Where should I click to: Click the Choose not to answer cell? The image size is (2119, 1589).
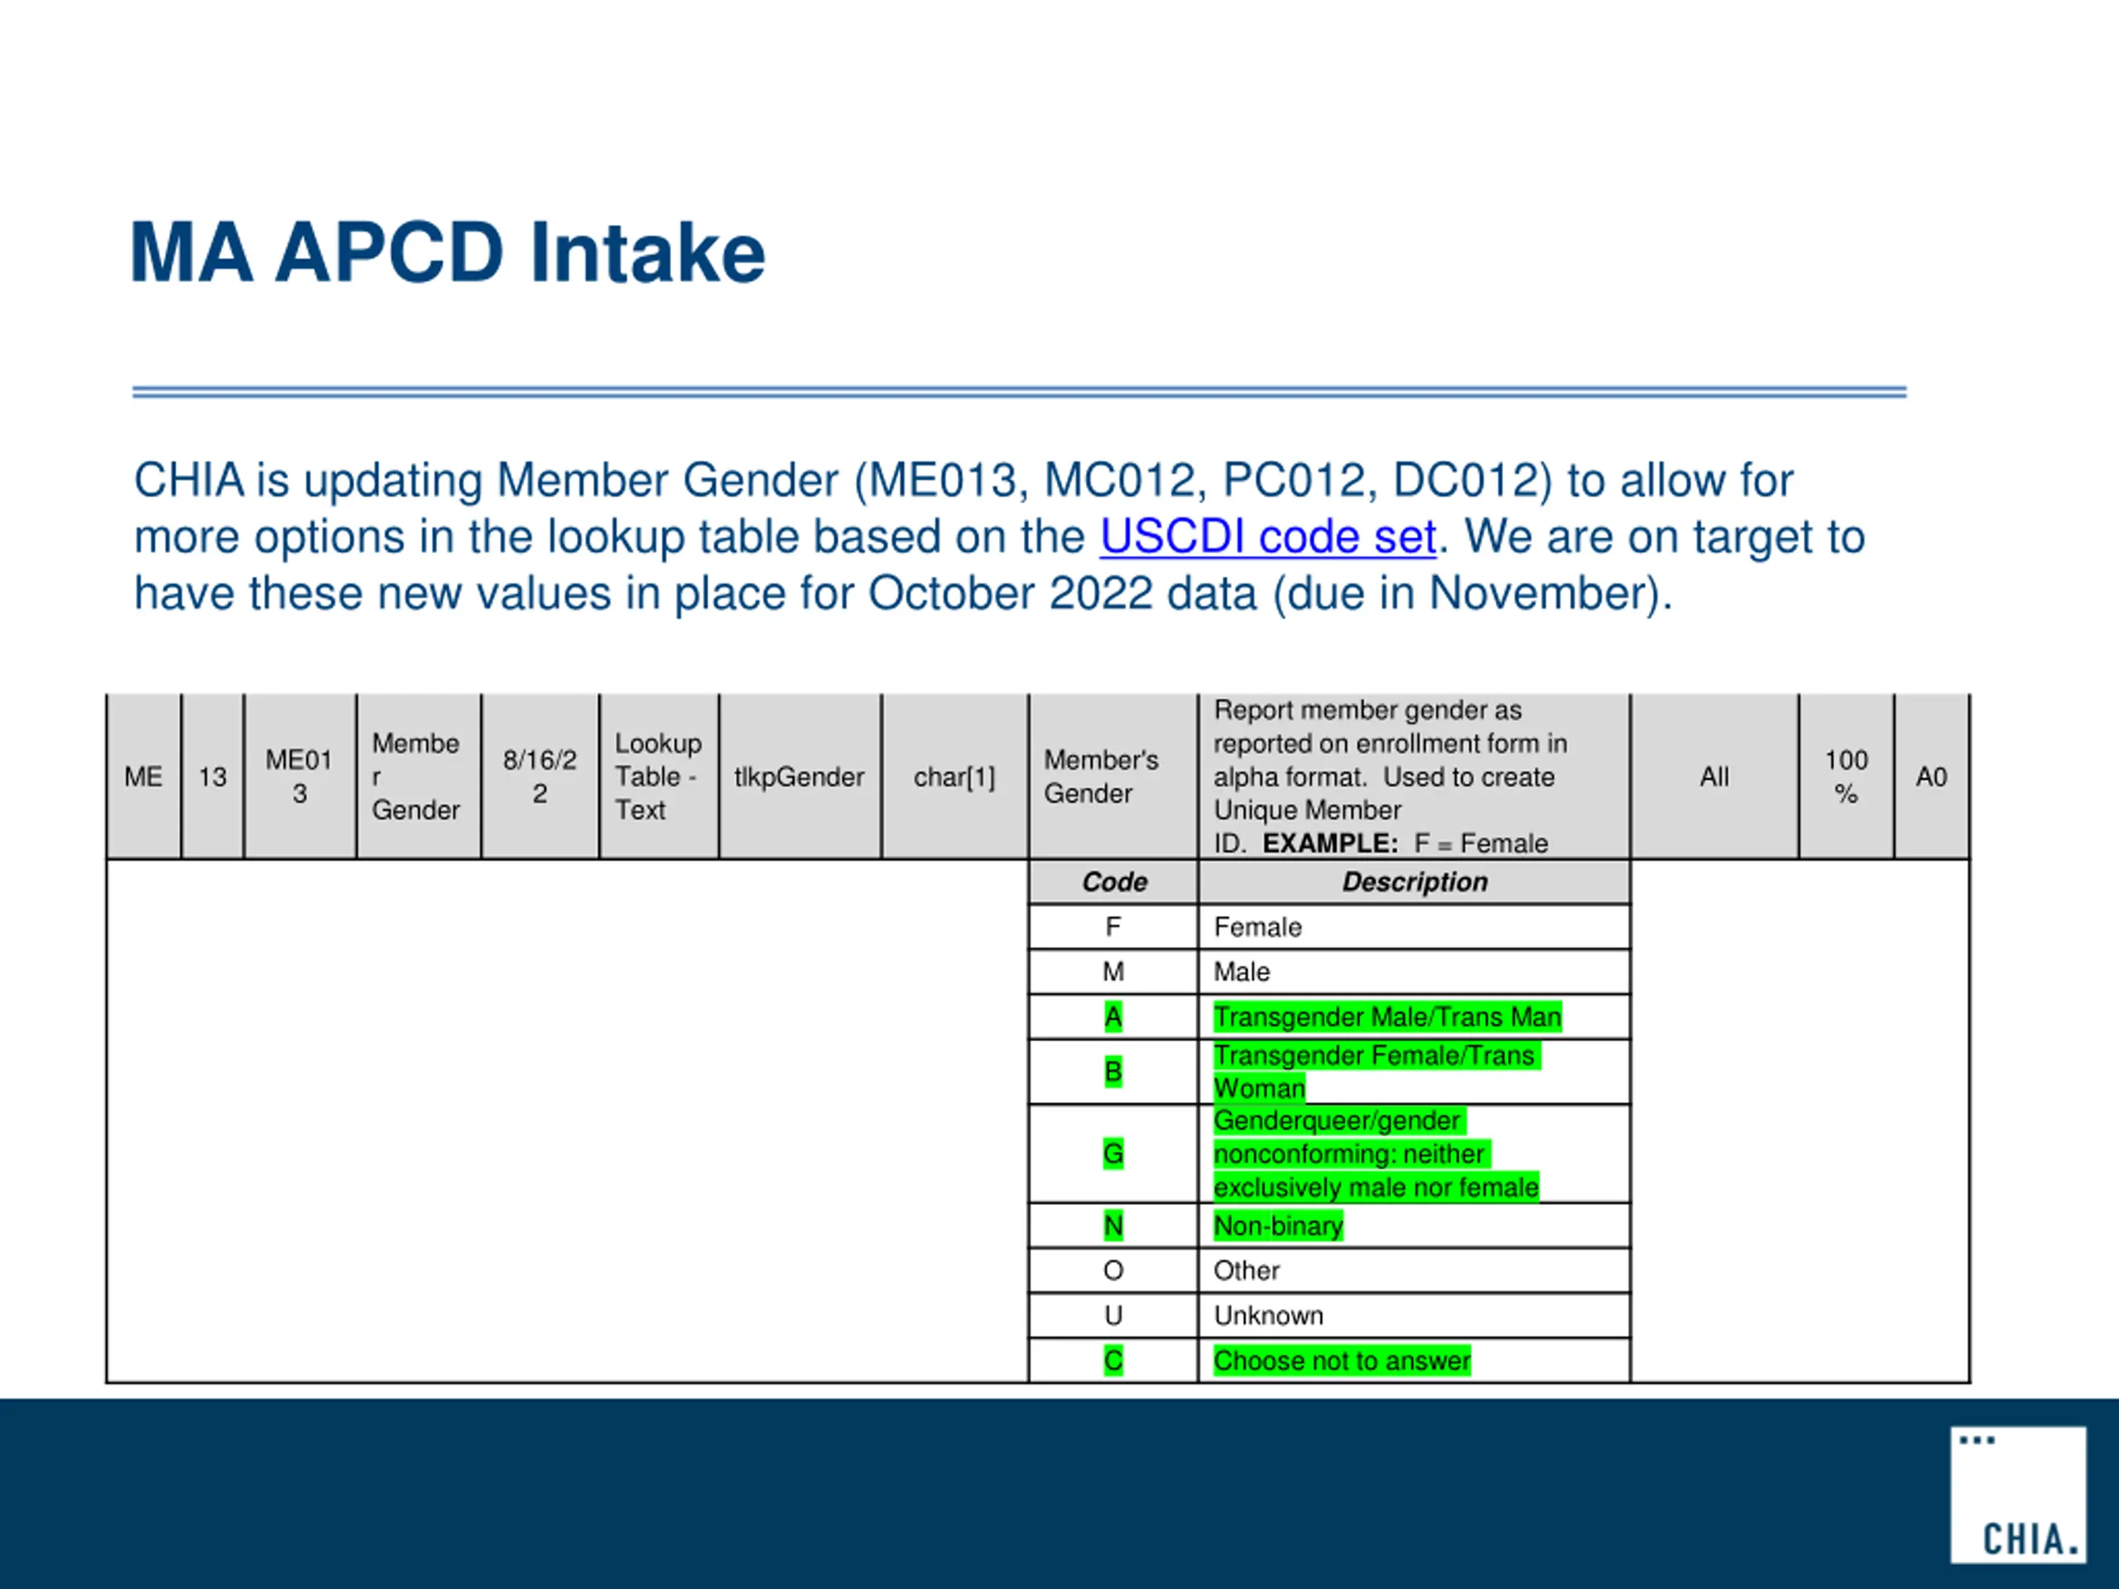pyautogui.click(x=1341, y=1360)
